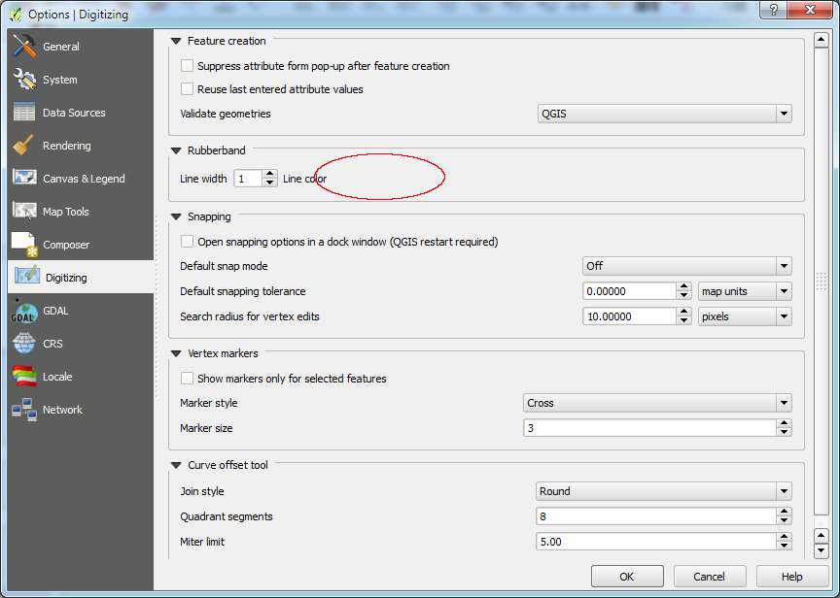Click scrollbar down arrow at bottom

pos(822,551)
